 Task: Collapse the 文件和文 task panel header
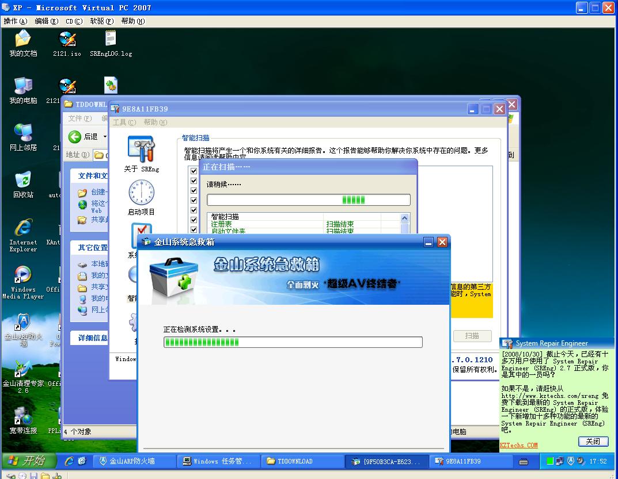(x=89, y=175)
